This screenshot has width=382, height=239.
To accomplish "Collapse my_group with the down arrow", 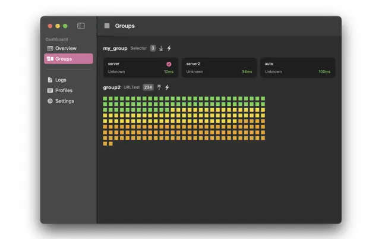I will coord(161,48).
